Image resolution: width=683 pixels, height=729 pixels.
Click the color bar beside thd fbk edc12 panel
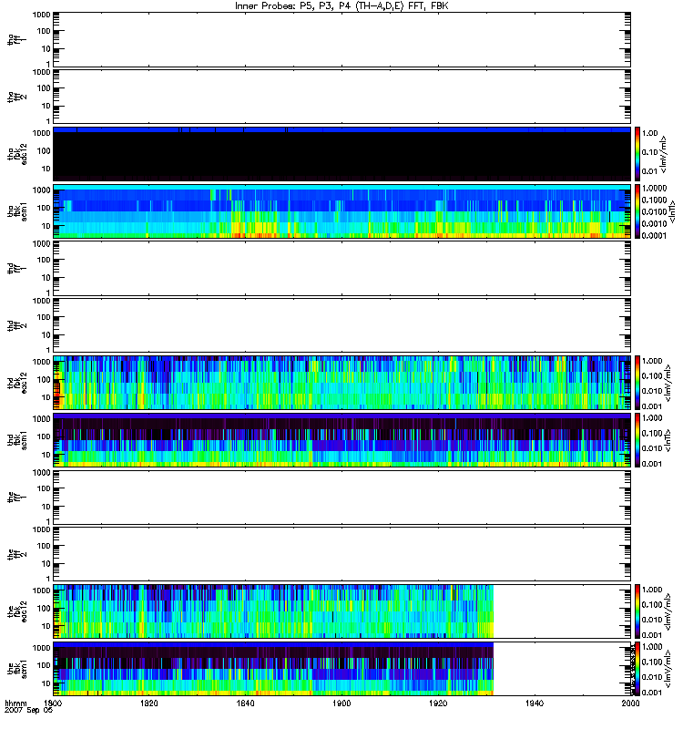coord(637,383)
